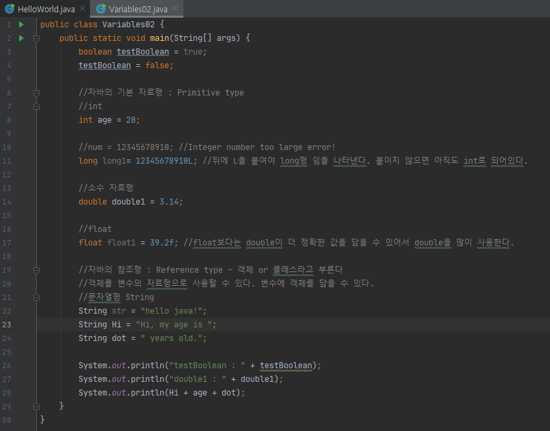This screenshot has height=431, width=550.
Task: Collapse the main method fold at line 2
Action: 36,38
